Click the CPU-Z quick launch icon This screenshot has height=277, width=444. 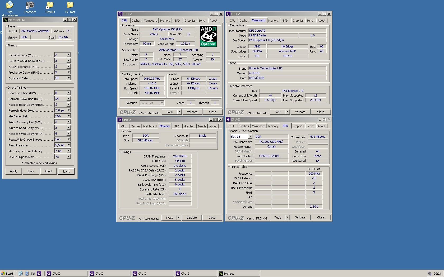39,274
